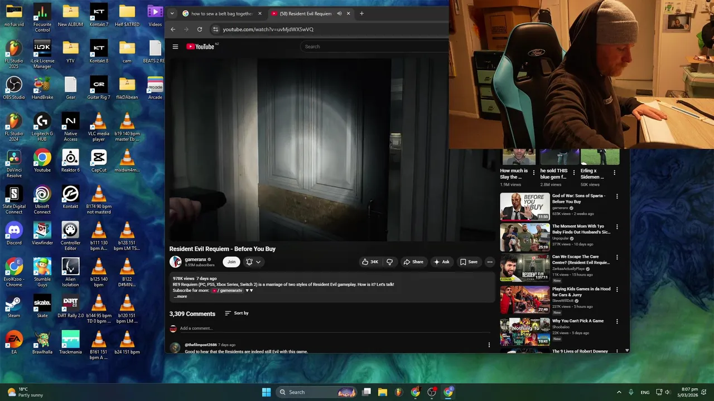Open the /gameranxtv subscribe link
This screenshot has width=714, height=401.
pos(228,290)
